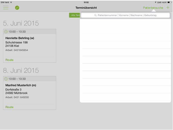The height and width of the screenshot is (130, 173).
Task: Tap the plus icon to add entry
Action: 168,8
